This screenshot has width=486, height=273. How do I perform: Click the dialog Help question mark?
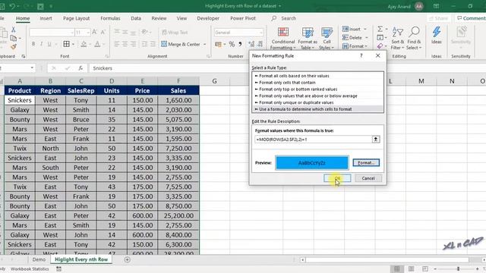(x=361, y=55)
